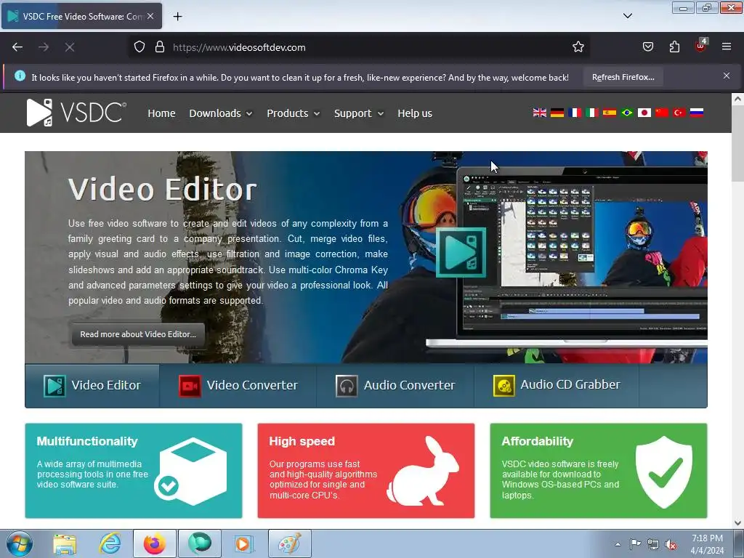Image resolution: width=744 pixels, height=558 pixels.
Task: Open the Windows Start button
Action: pos(20,543)
